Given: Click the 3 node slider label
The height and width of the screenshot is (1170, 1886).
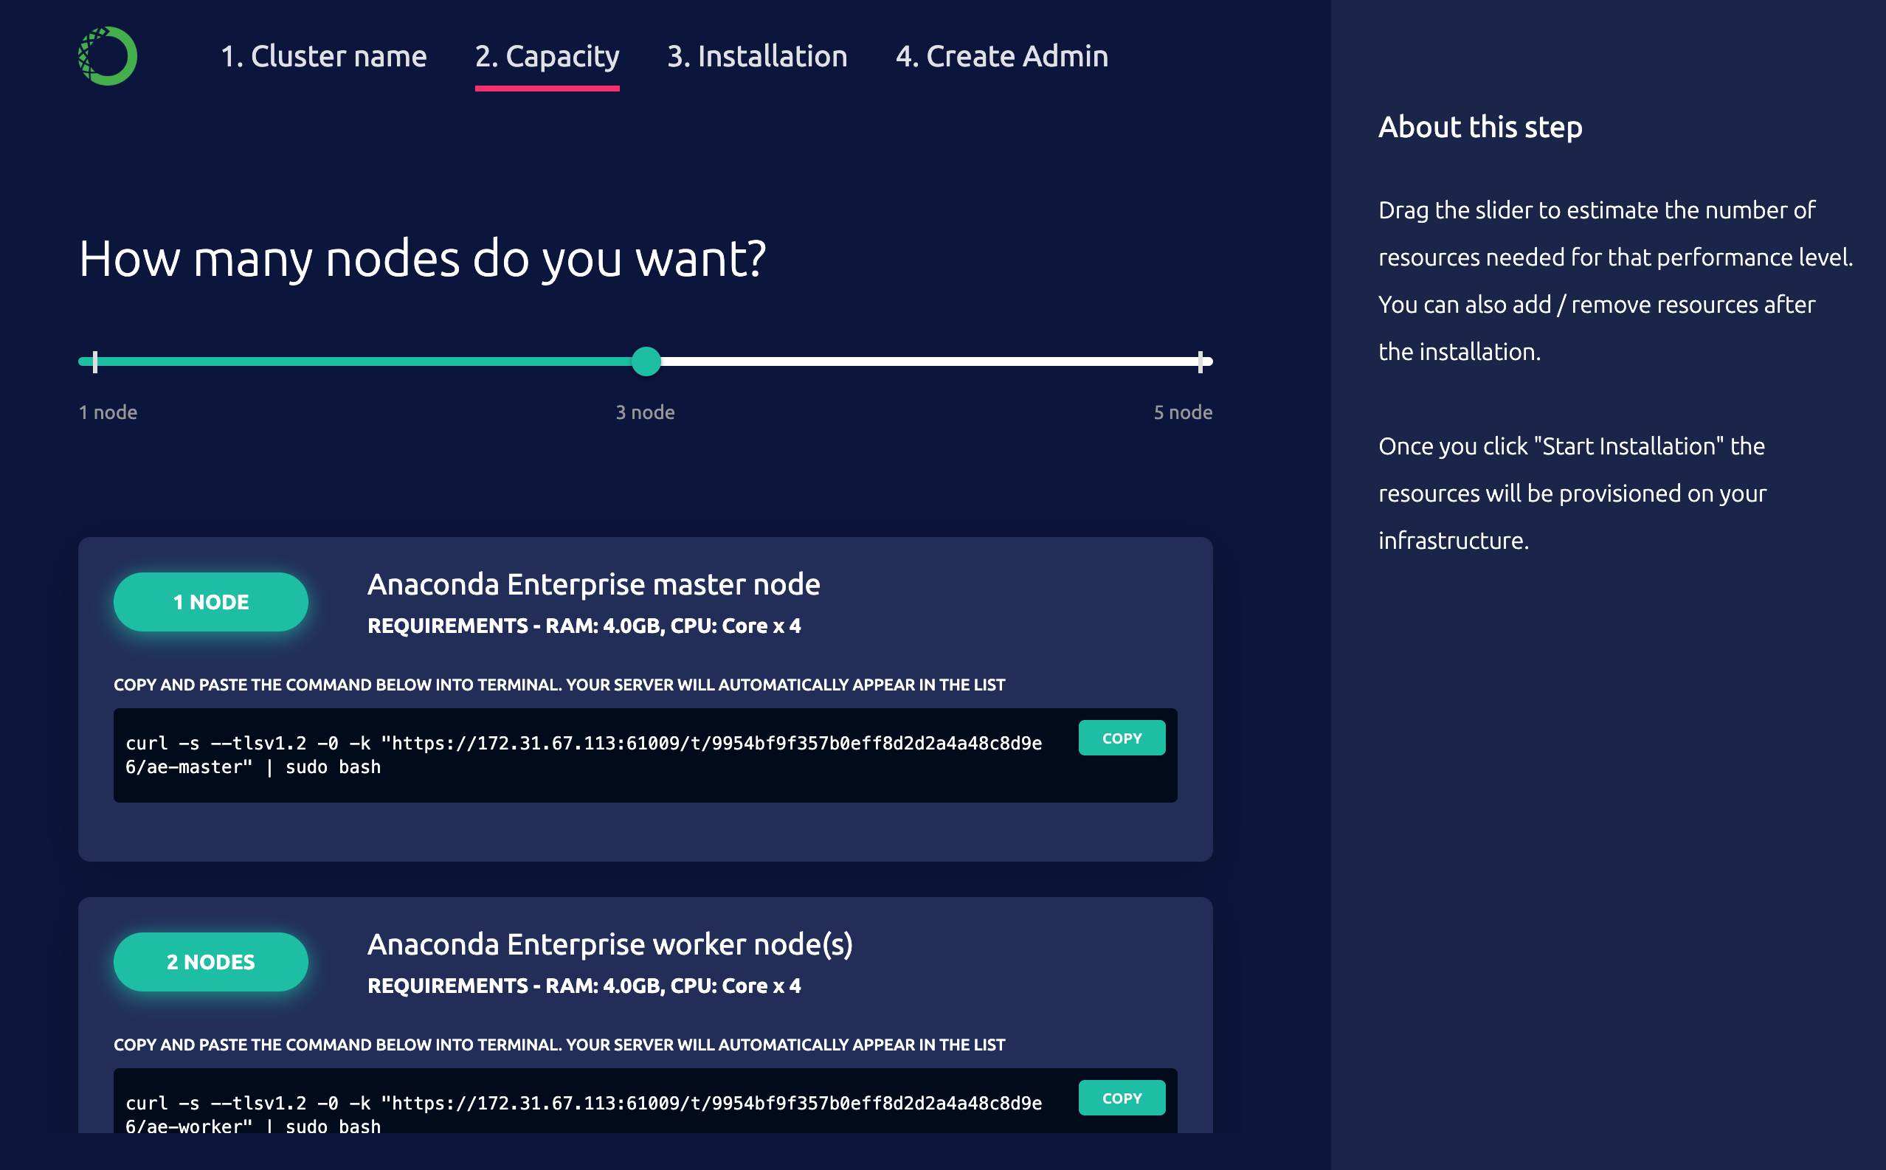Looking at the screenshot, I should click(x=646, y=412).
